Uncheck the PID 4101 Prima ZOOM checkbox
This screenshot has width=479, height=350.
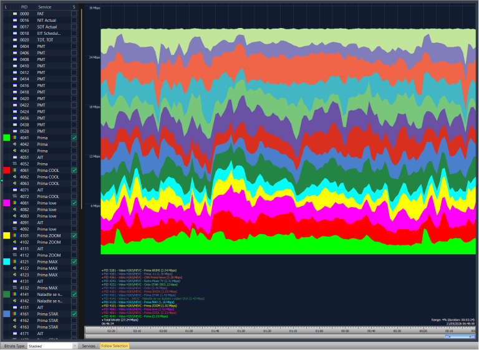click(x=74, y=235)
